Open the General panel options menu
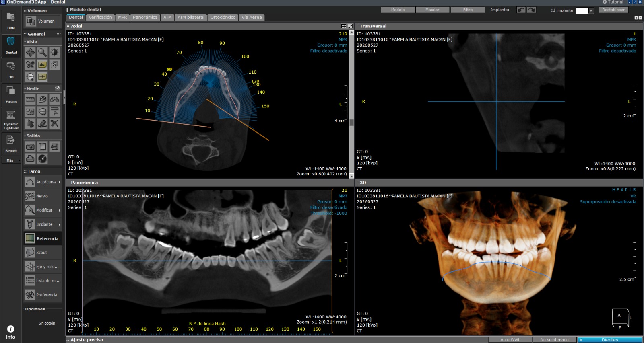 point(58,34)
